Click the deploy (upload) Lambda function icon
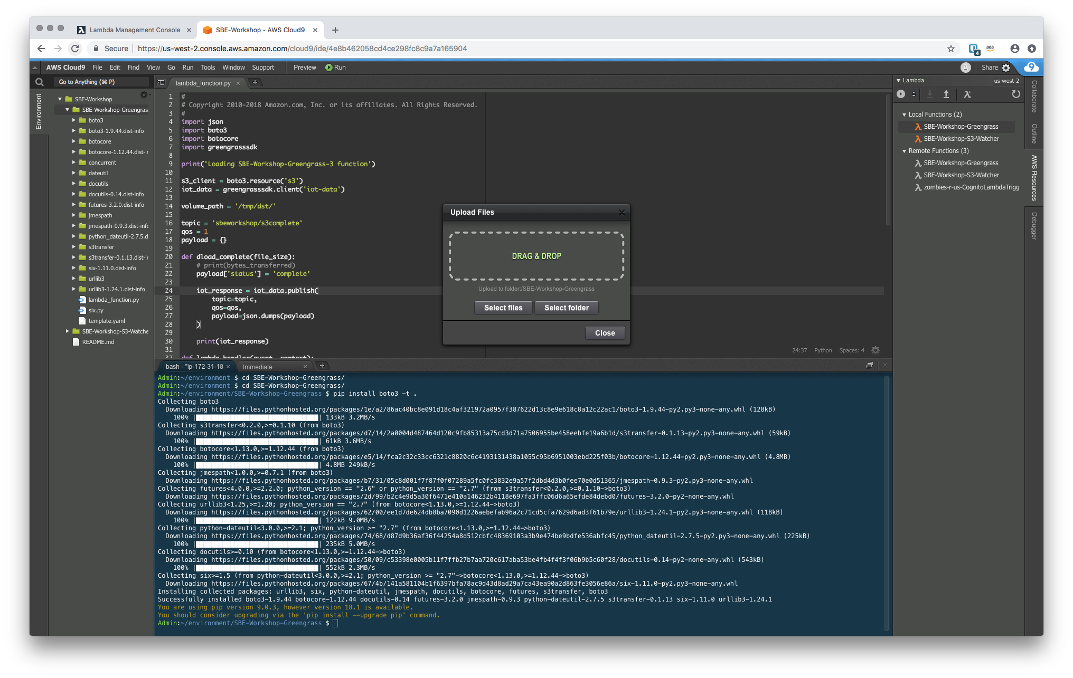The height and width of the screenshot is (678, 1073). point(946,94)
